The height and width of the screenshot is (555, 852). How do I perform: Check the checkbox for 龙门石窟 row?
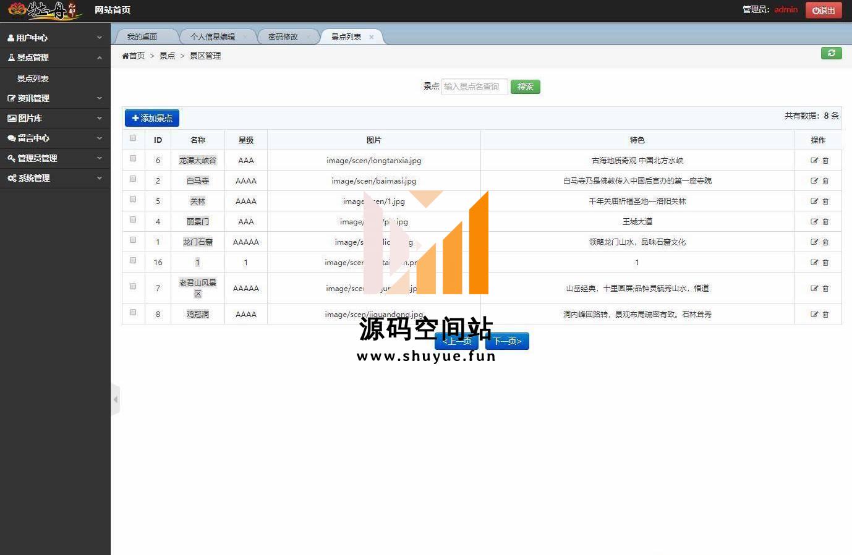coord(133,240)
